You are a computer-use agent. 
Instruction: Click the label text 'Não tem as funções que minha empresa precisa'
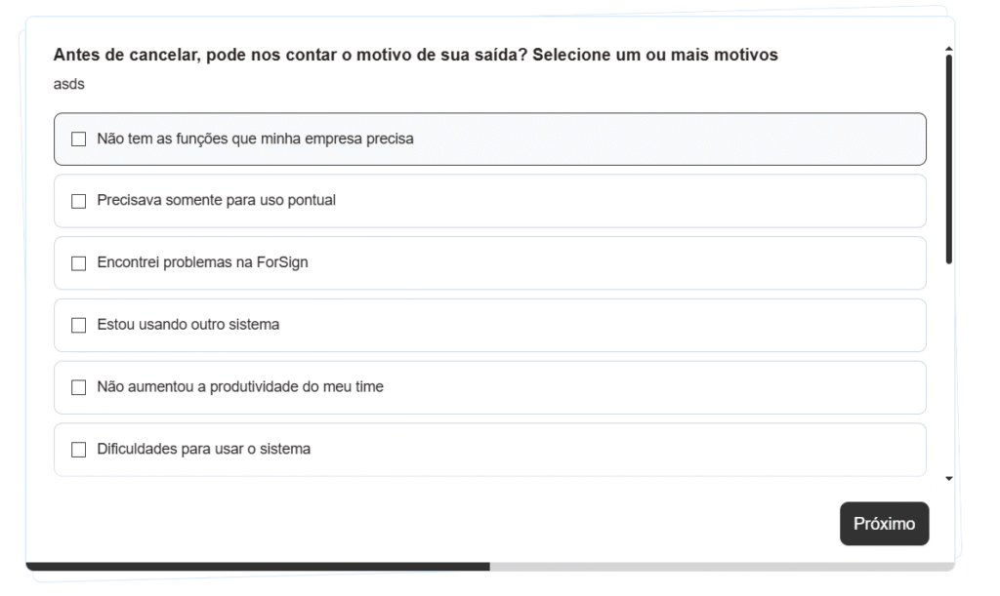pos(256,139)
